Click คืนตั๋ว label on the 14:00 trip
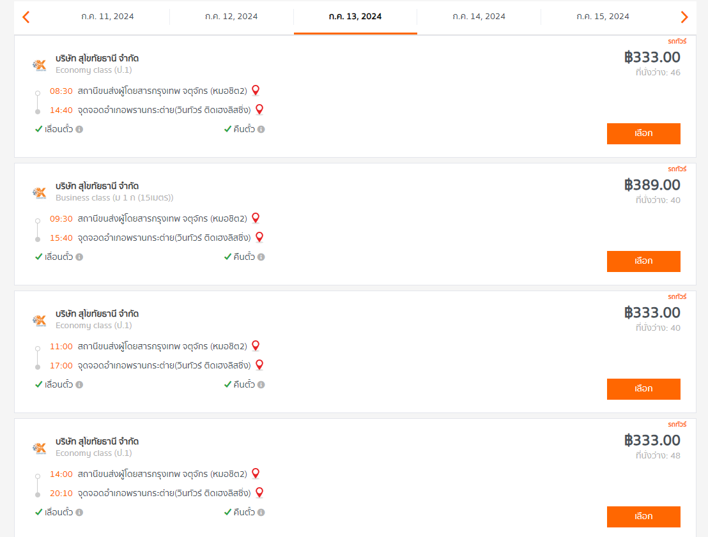The image size is (708, 537). (x=244, y=512)
